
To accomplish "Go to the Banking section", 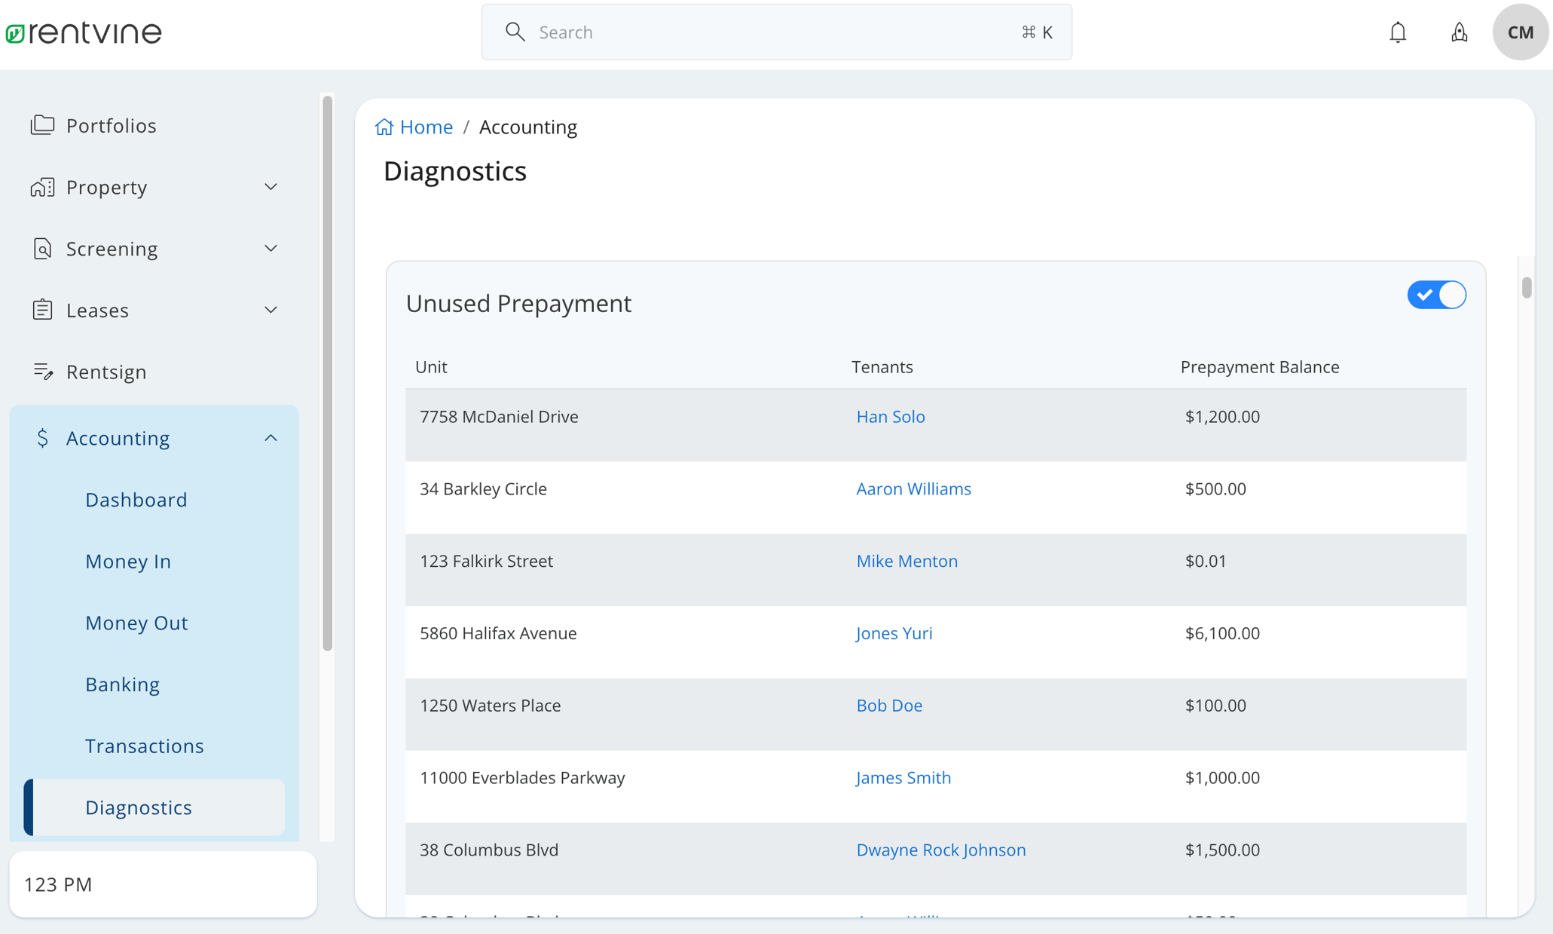I will point(122,684).
